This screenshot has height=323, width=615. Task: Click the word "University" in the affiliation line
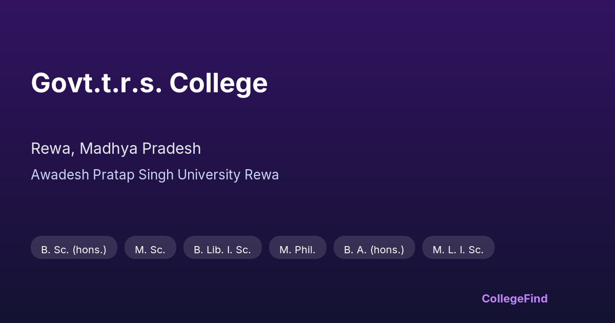(x=209, y=175)
